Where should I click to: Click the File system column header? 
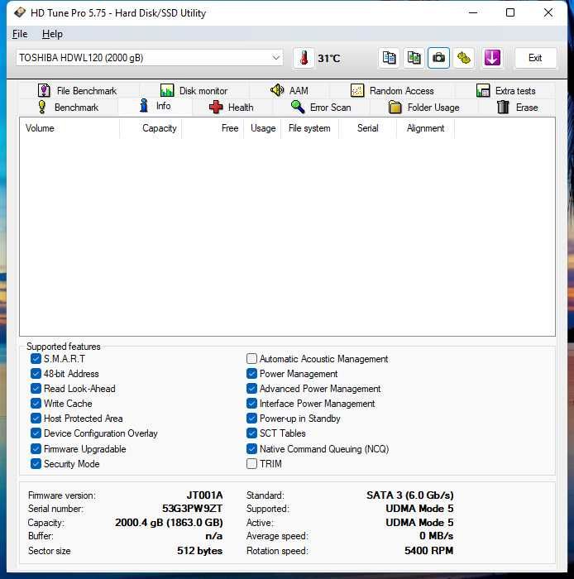click(309, 128)
